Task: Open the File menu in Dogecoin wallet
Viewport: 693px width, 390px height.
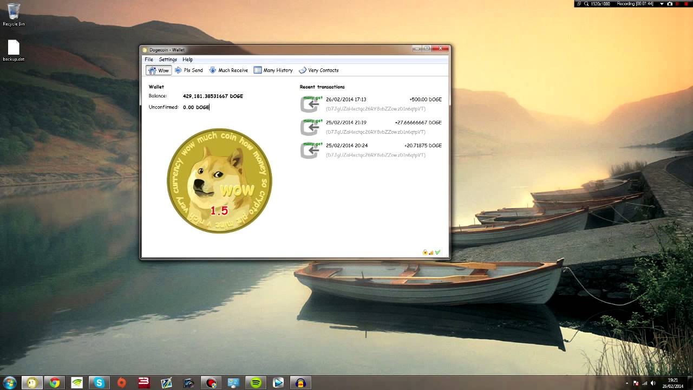Action: (x=148, y=60)
